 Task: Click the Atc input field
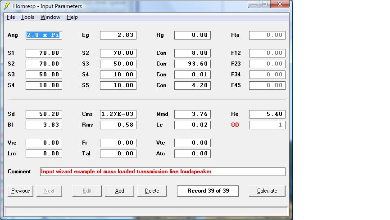point(192,154)
